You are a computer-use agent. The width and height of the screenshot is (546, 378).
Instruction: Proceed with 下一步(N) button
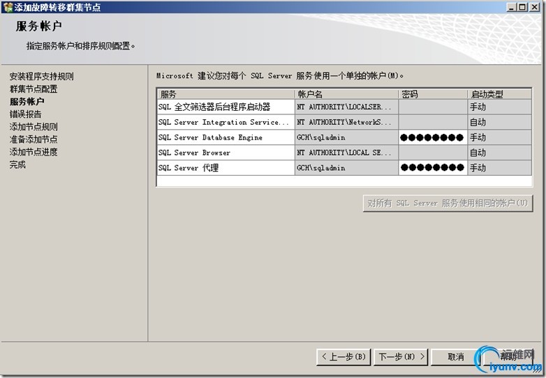[401, 357]
